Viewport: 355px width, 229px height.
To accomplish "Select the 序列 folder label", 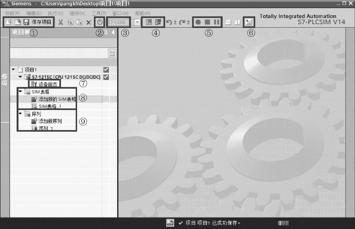I will 36,114.
